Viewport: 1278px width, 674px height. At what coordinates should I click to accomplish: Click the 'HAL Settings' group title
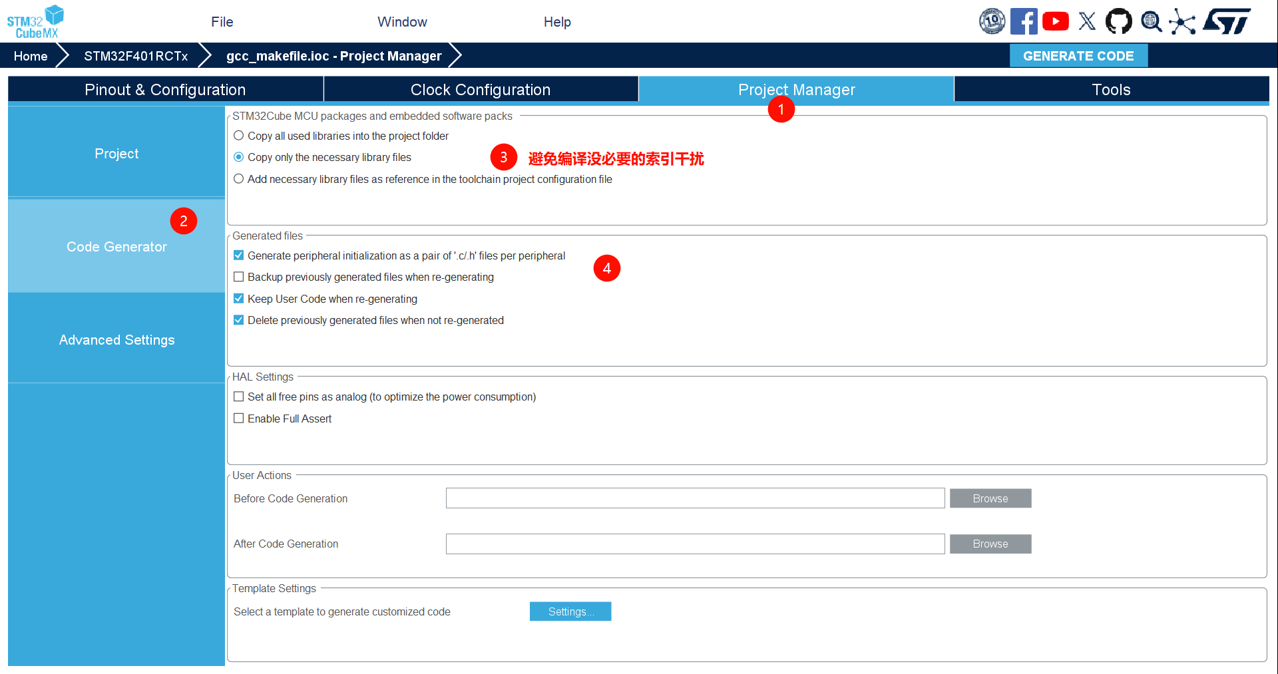tap(263, 377)
